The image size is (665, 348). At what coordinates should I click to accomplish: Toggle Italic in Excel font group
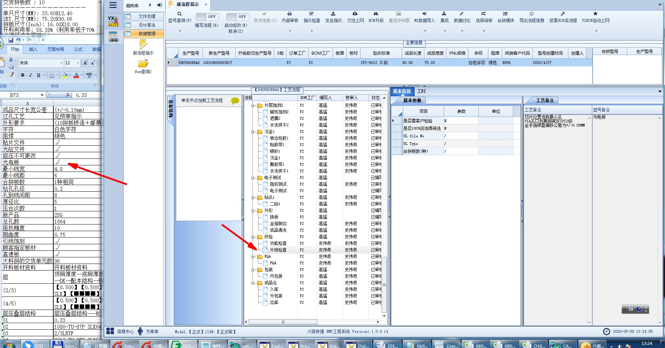(30, 75)
